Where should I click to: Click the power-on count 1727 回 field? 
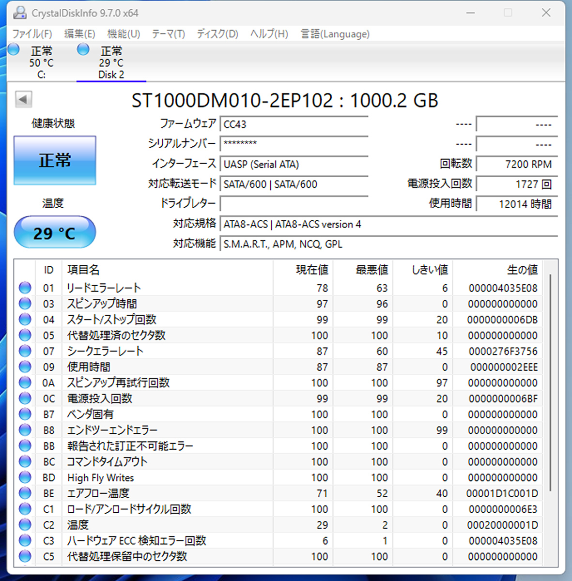(x=517, y=184)
